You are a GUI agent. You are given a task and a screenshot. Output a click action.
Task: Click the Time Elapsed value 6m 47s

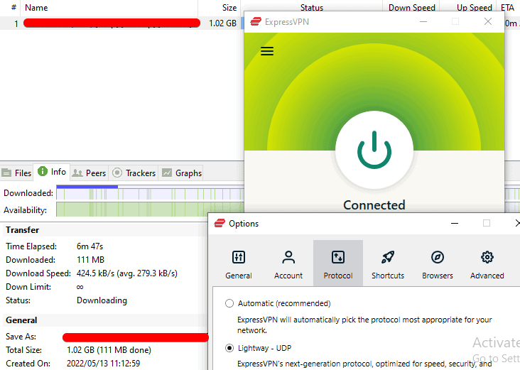pyautogui.click(x=90, y=246)
